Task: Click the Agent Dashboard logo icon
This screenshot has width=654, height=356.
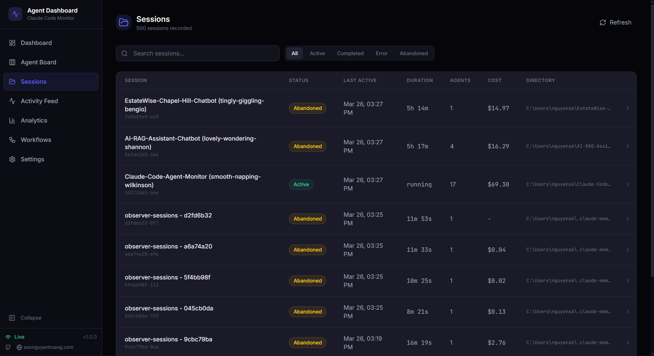Action: coord(15,14)
